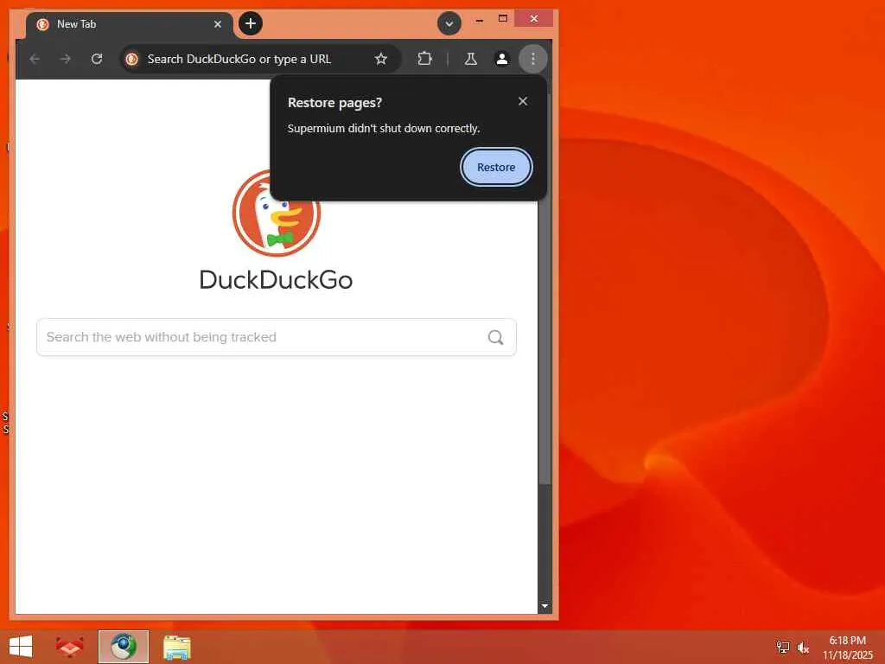The height and width of the screenshot is (664, 885).
Task: Close the browser window
Action: click(x=534, y=19)
